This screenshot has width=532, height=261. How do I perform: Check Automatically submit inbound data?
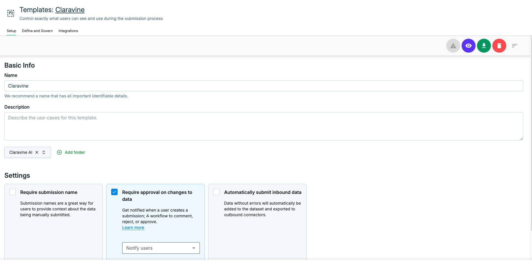pyautogui.click(x=216, y=192)
